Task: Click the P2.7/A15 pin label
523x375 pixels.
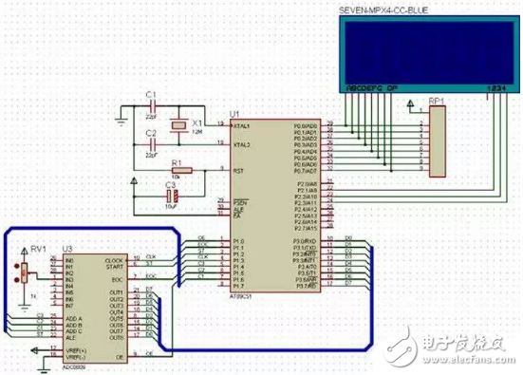Action: (x=306, y=228)
